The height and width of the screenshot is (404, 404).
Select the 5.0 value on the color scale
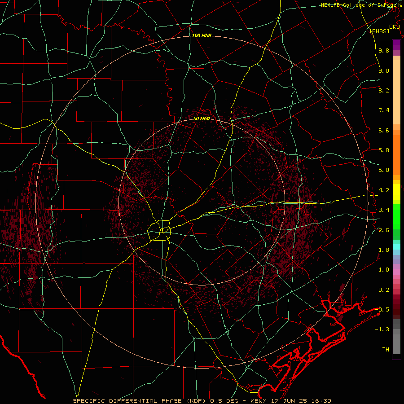(x=384, y=170)
